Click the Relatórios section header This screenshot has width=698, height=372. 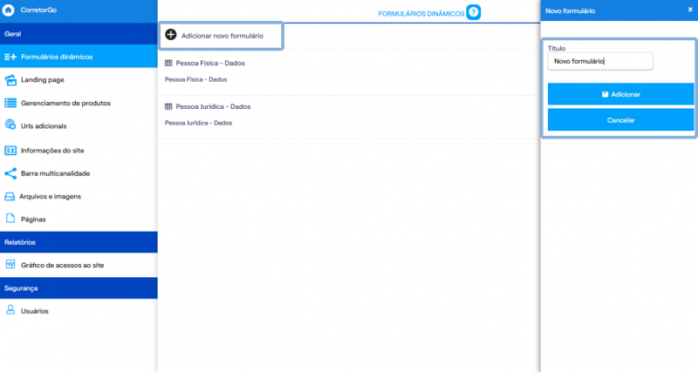tap(79, 242)
